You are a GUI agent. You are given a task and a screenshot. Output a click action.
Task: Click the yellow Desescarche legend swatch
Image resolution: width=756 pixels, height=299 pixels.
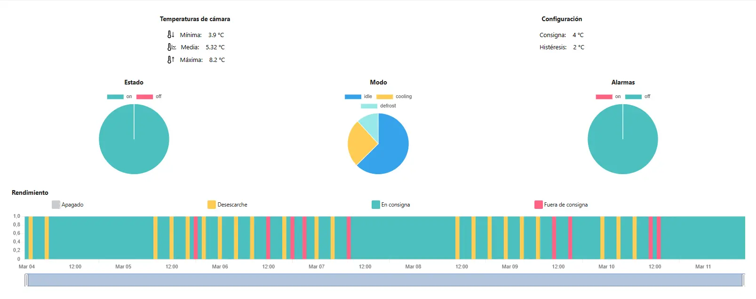pos(212,205)
